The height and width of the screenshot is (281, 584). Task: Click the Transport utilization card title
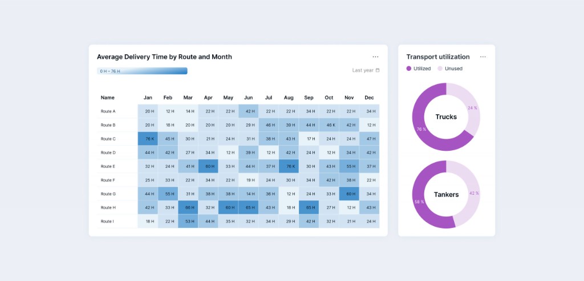(x=438, y=57)
